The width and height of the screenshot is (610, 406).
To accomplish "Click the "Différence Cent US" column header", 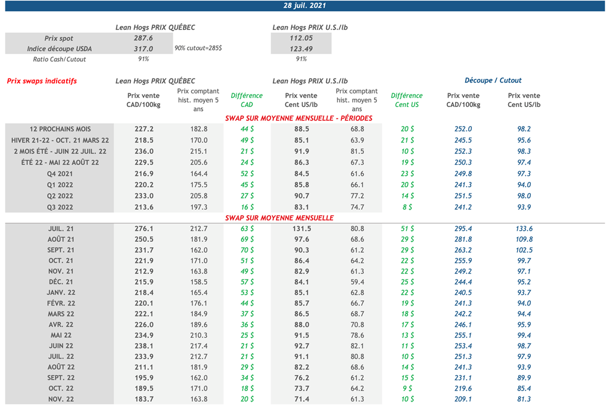I will point(406,100).
